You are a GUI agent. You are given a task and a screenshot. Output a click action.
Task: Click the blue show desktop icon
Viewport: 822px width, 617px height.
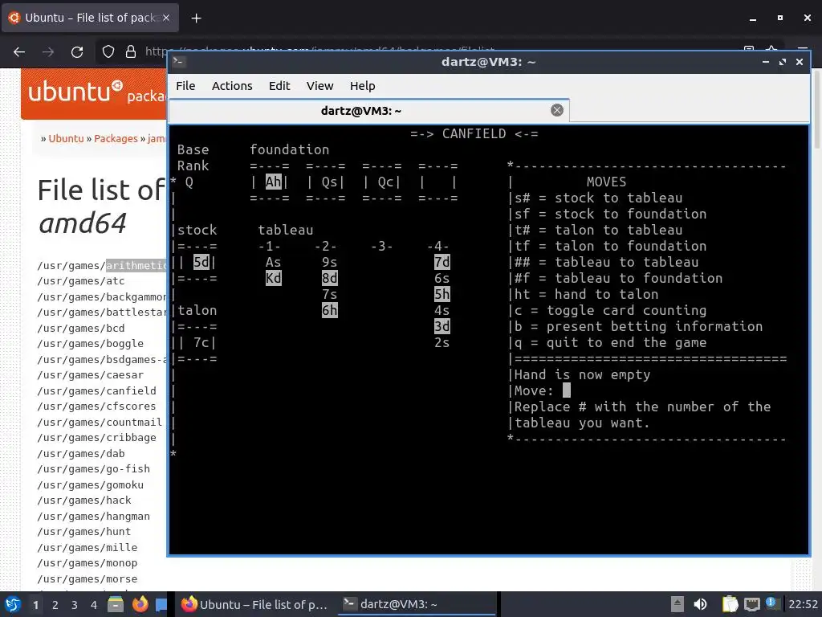161,605
